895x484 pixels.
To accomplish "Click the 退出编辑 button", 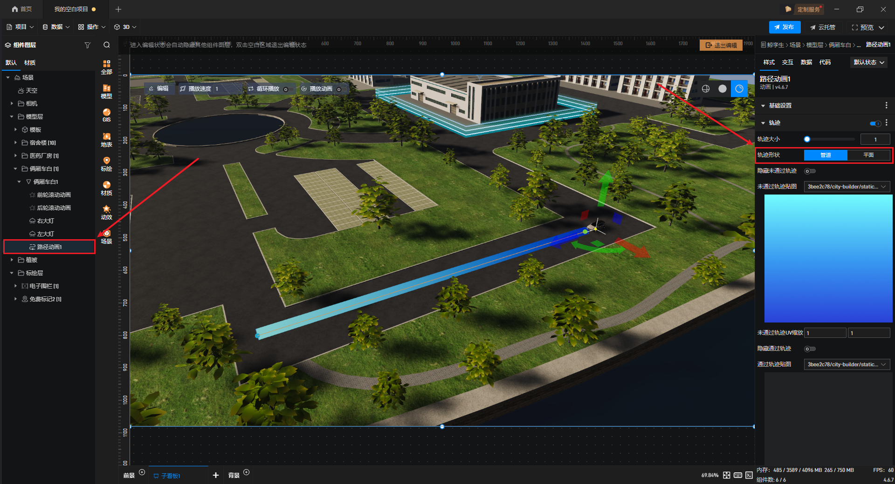I will coord(721,45).
